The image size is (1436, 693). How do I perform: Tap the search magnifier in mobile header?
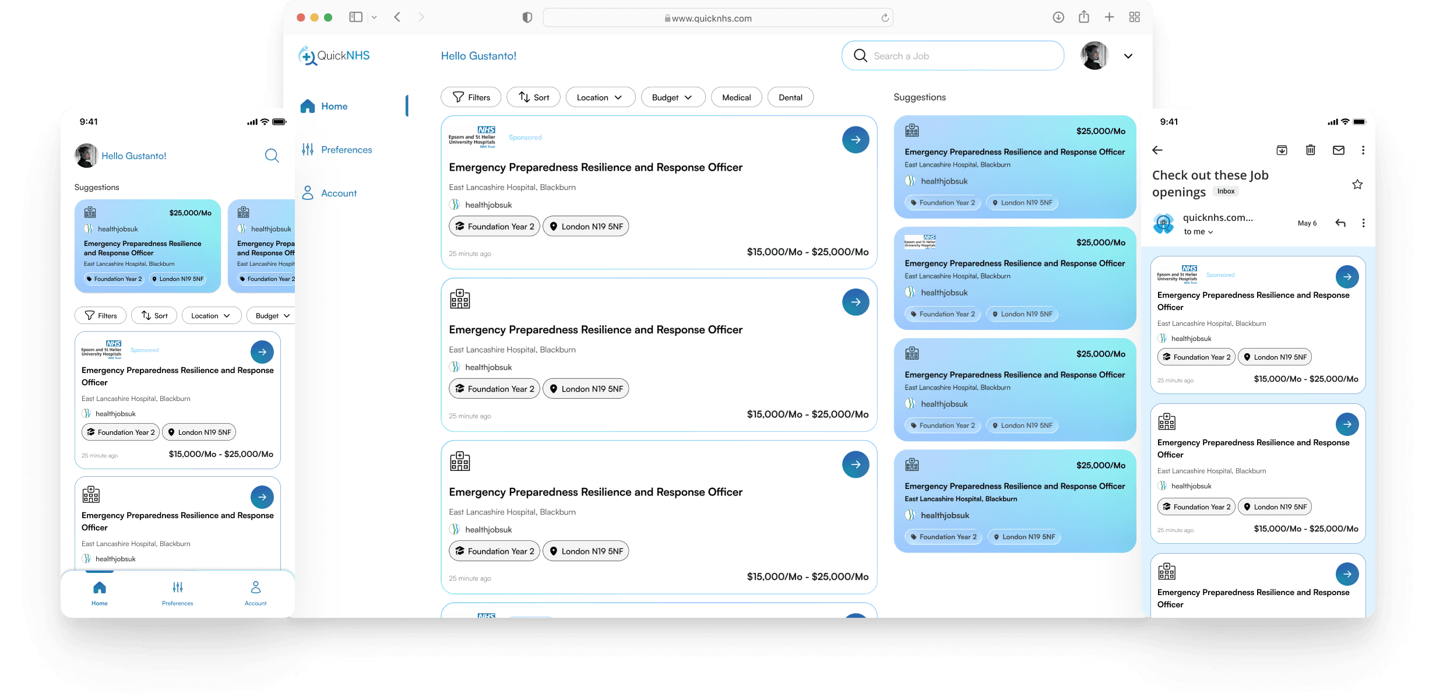(272, 156)
